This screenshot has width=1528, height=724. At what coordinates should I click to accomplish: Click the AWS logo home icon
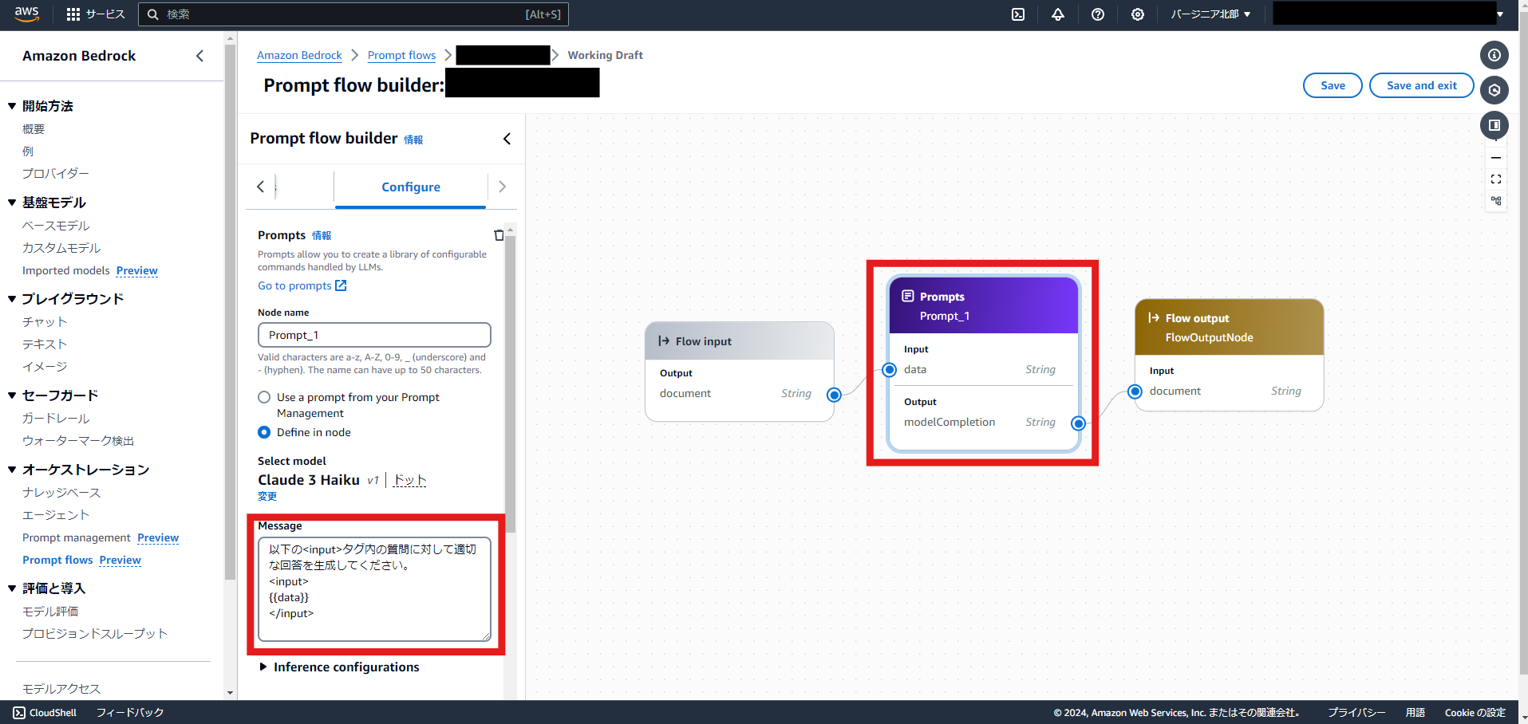26,14
